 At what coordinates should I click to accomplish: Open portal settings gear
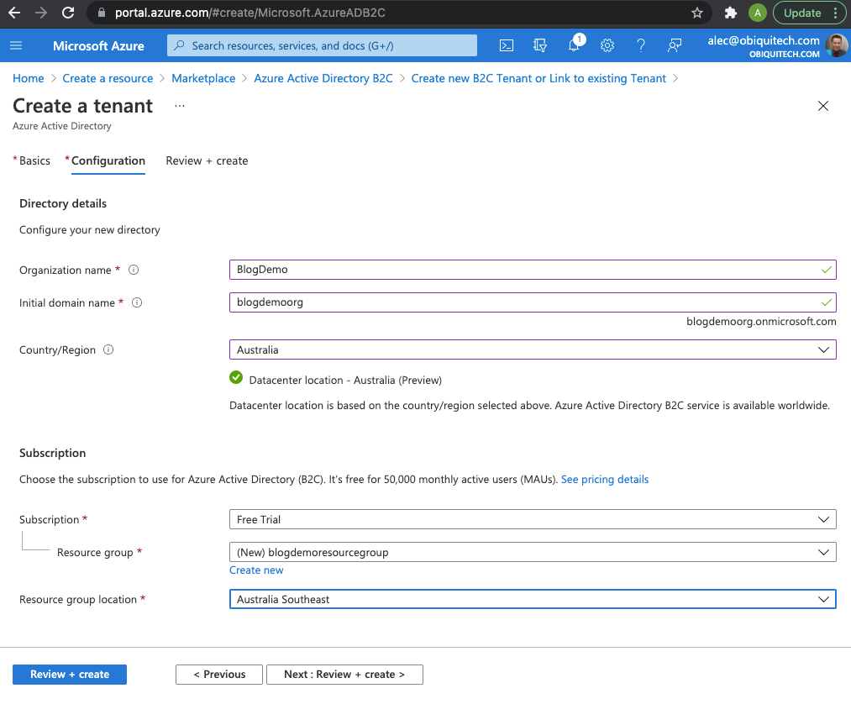[607, 45]
